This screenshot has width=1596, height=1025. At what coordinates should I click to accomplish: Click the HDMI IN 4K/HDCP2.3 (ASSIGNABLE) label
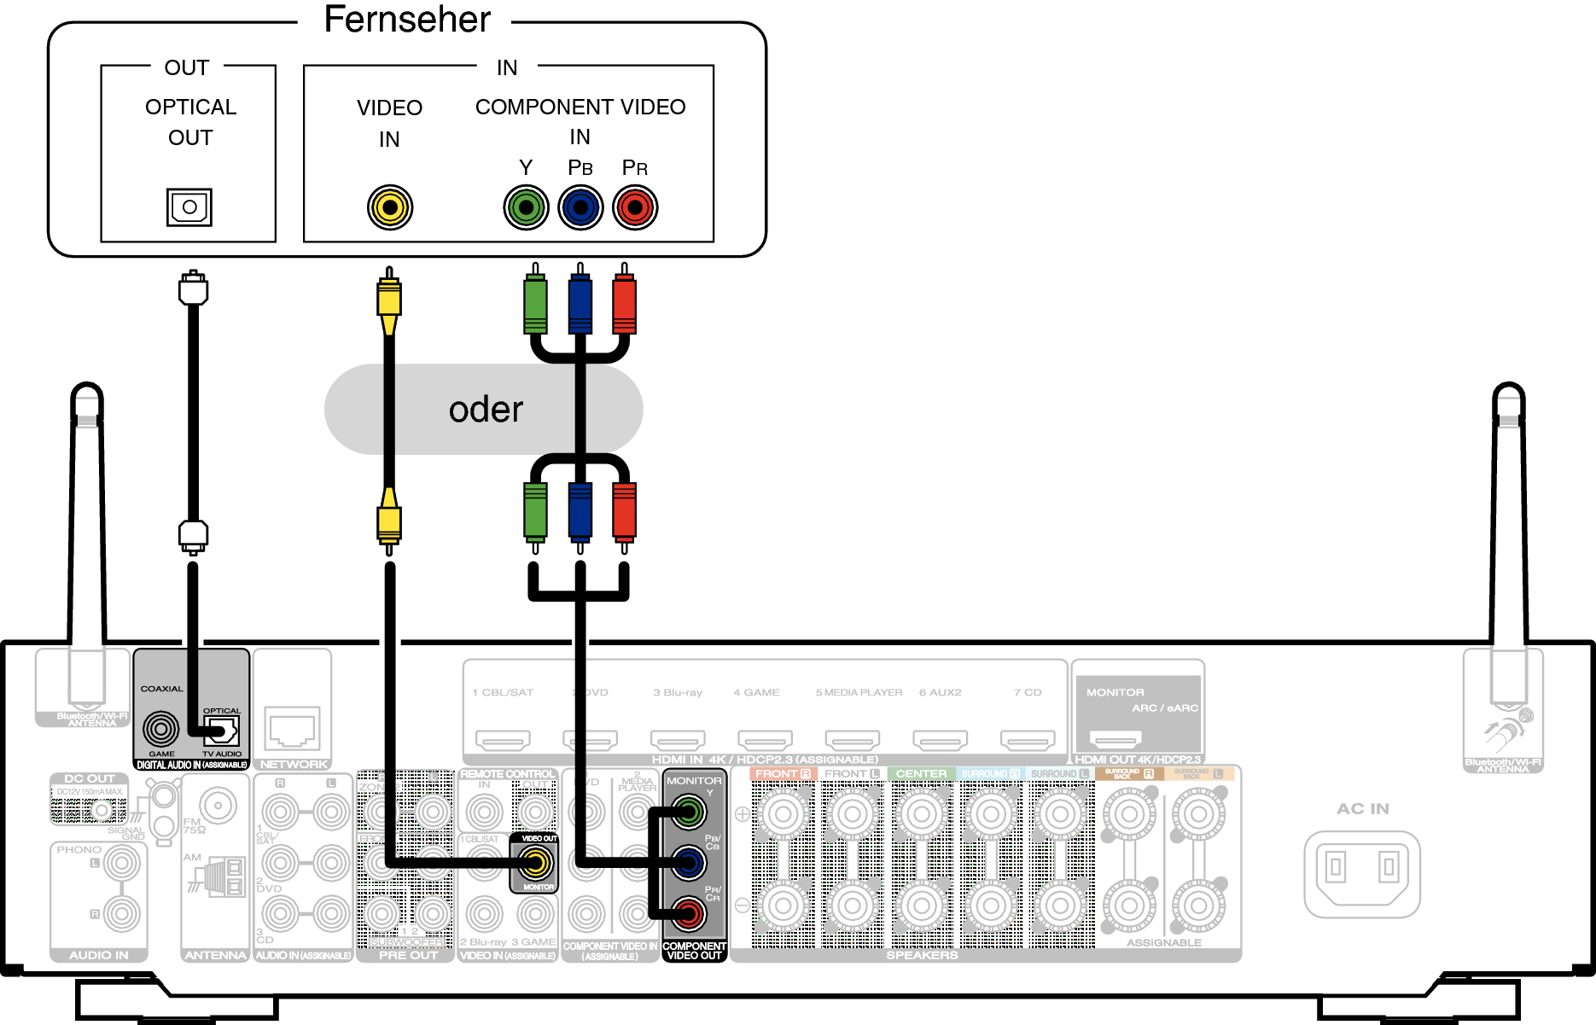765,760
